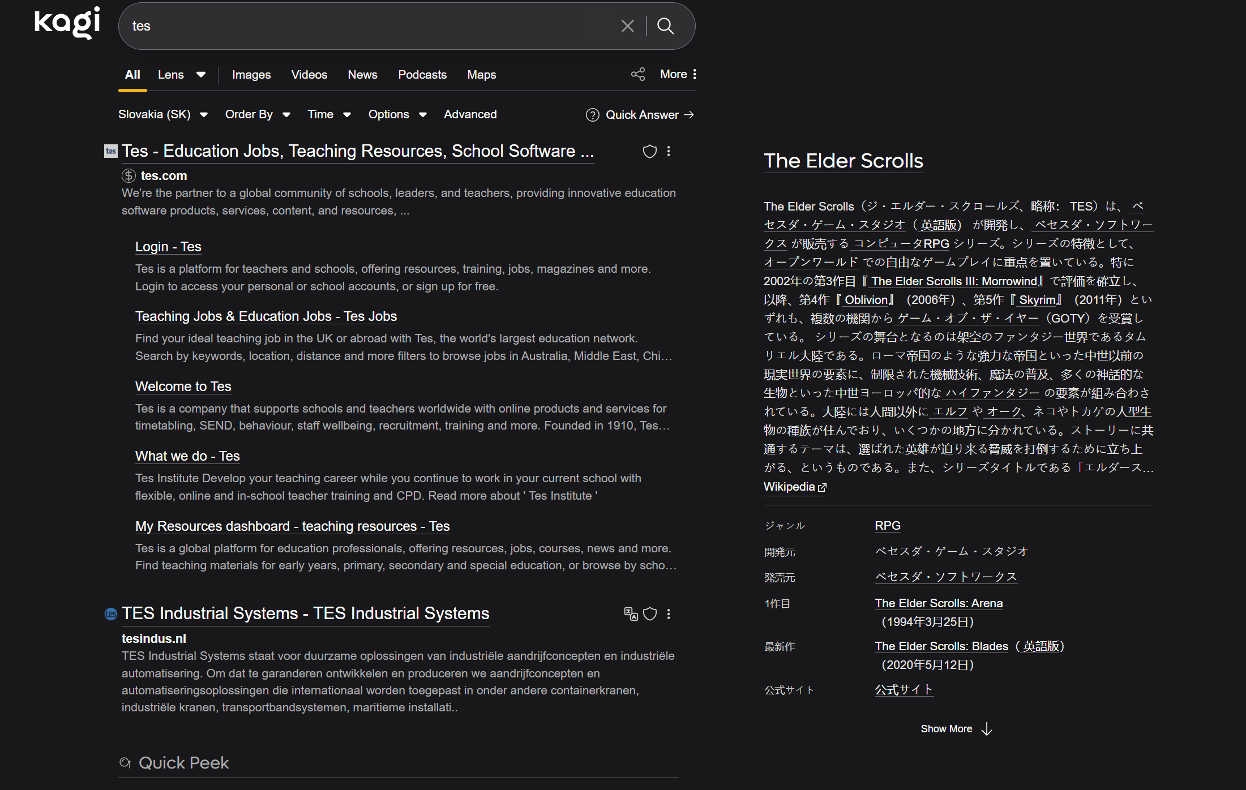Click the magnifying glass search icon
This screenshot has height=790, width=1246.
[x=666, y=26]
